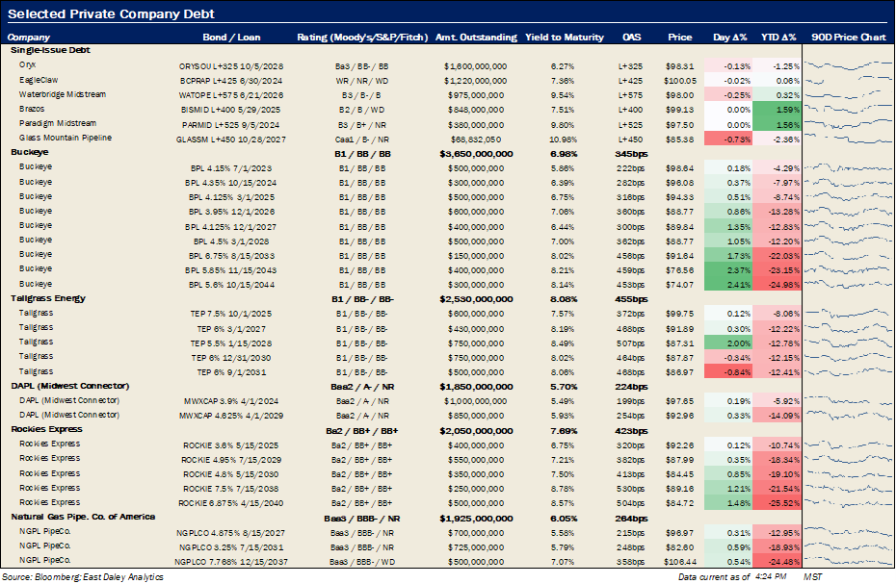Click bond ORYSOU L+325 10/5/2028
896x584 pixels.
pyautogui.click(x=231, y=66)
